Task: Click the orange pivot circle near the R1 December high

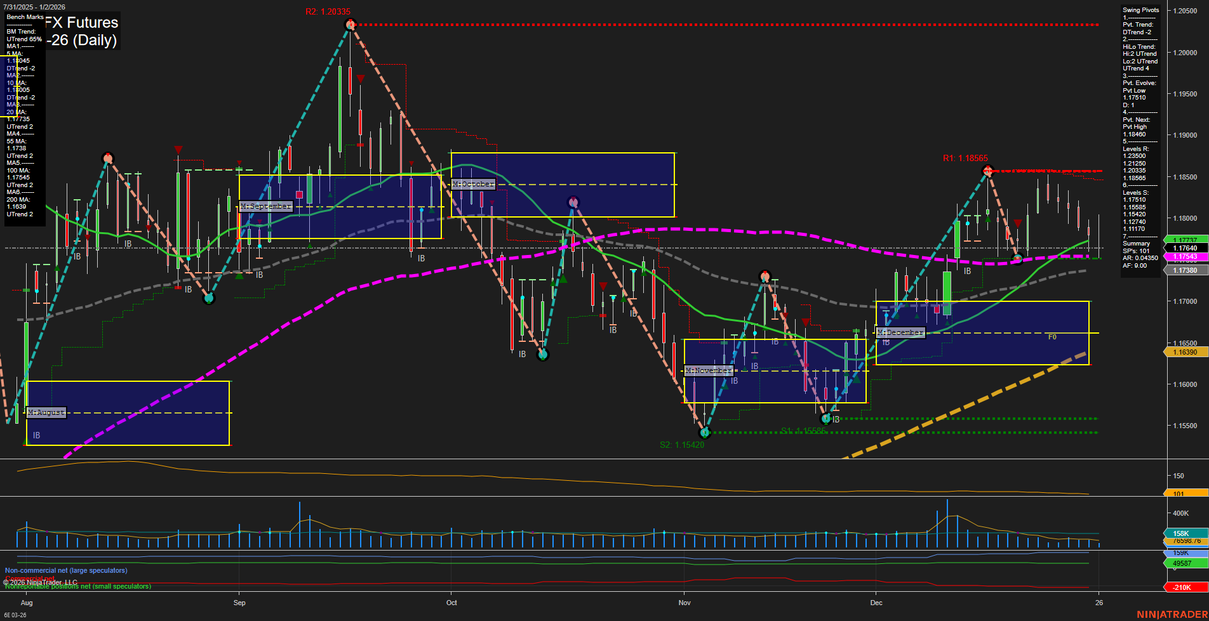Action: point(987,170)
